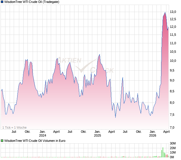Click the year label '2026' on time axis
This screenshot has width=181, height=160.
(153, 135)
